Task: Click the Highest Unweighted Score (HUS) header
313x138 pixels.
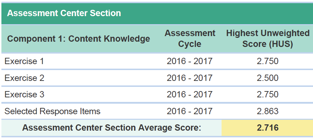Action: click(x=268, y=39)
